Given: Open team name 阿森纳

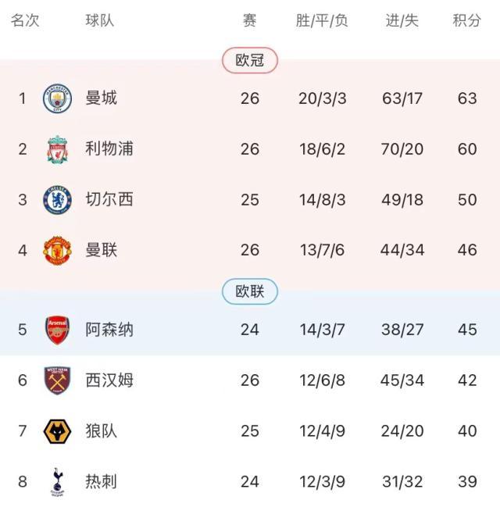Looking at the screenshot, I should click(x=109, y=330).
